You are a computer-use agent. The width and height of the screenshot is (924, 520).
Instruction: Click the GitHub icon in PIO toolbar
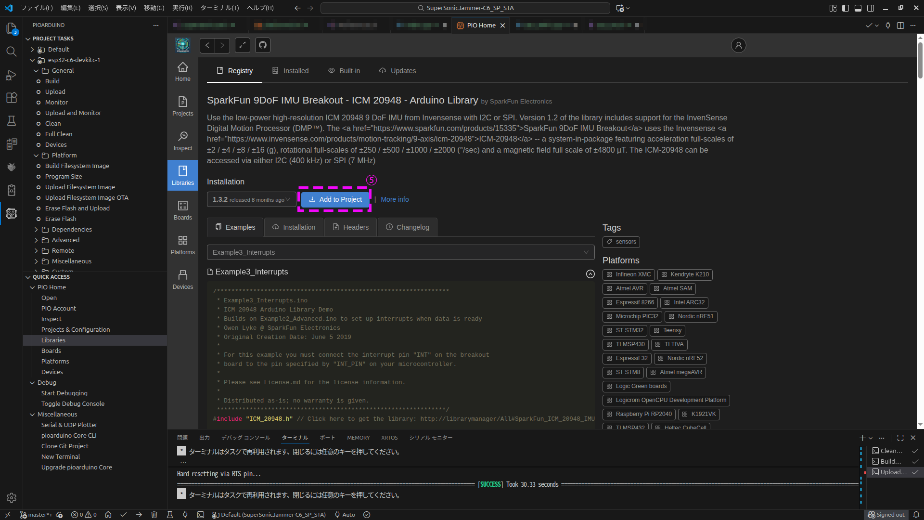coord(262,45)
